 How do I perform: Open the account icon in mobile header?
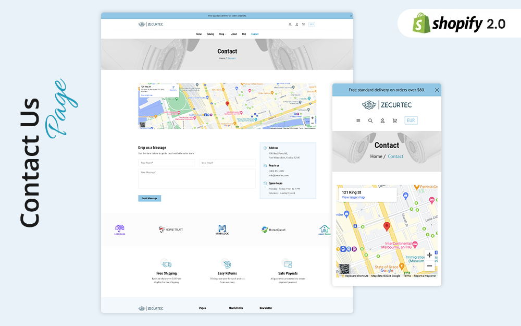point(382,120)
